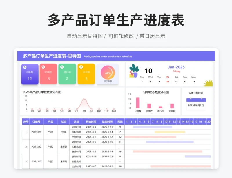The width and height of the screenshot is (232, 178).
Task: Select calendar day 13 under Mon
Action: tap(194, 82)
